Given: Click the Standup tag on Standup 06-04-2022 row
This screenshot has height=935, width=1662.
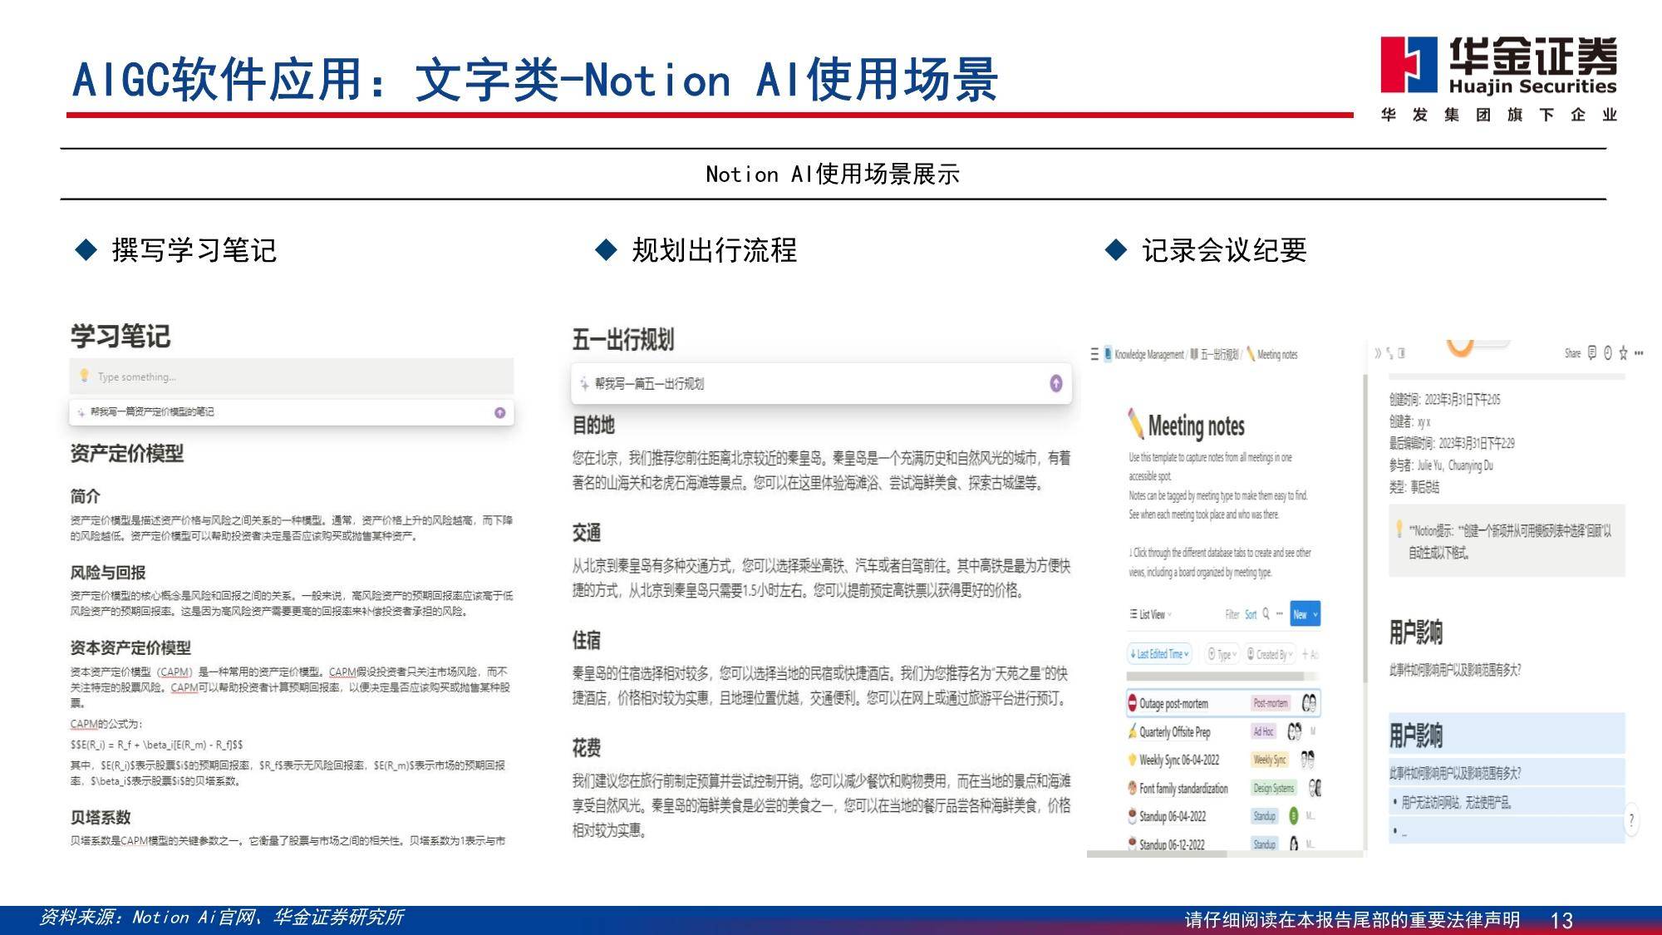Looking at the screenshot, I should tap(1265, 816).
